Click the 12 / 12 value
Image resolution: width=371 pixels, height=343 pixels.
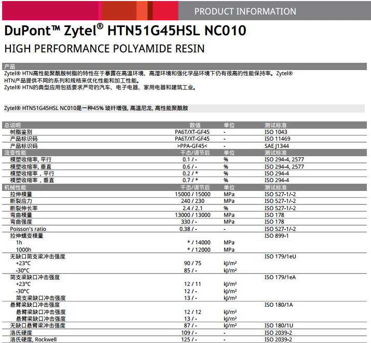point(193,312)
